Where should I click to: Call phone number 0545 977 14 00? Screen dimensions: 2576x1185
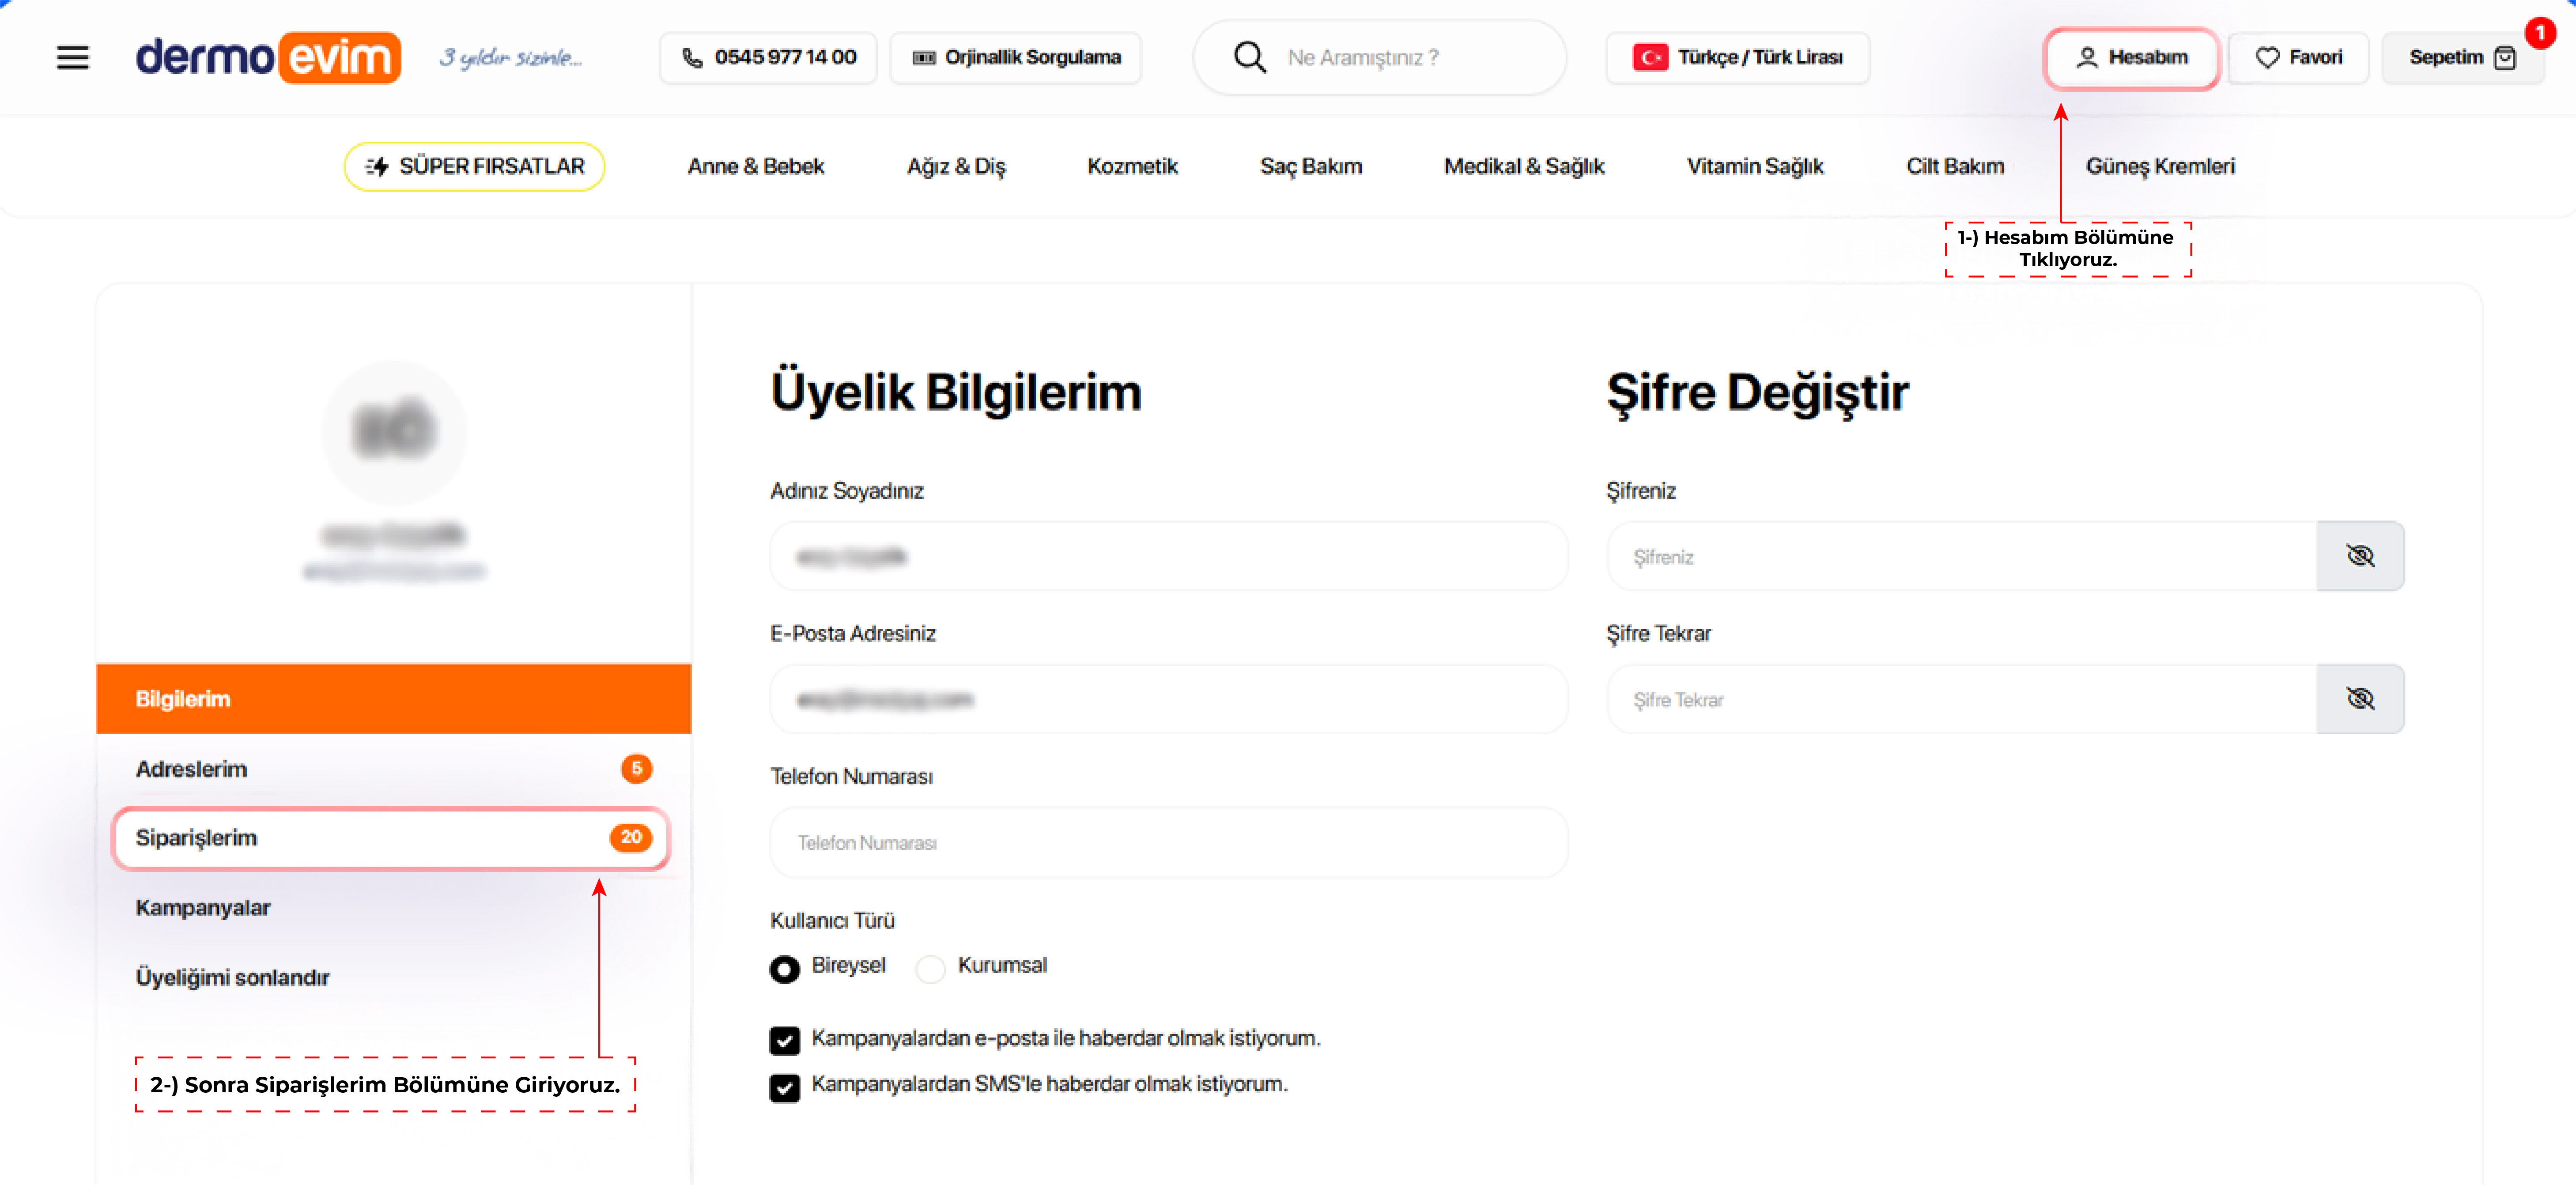click(x=768, y=58)
